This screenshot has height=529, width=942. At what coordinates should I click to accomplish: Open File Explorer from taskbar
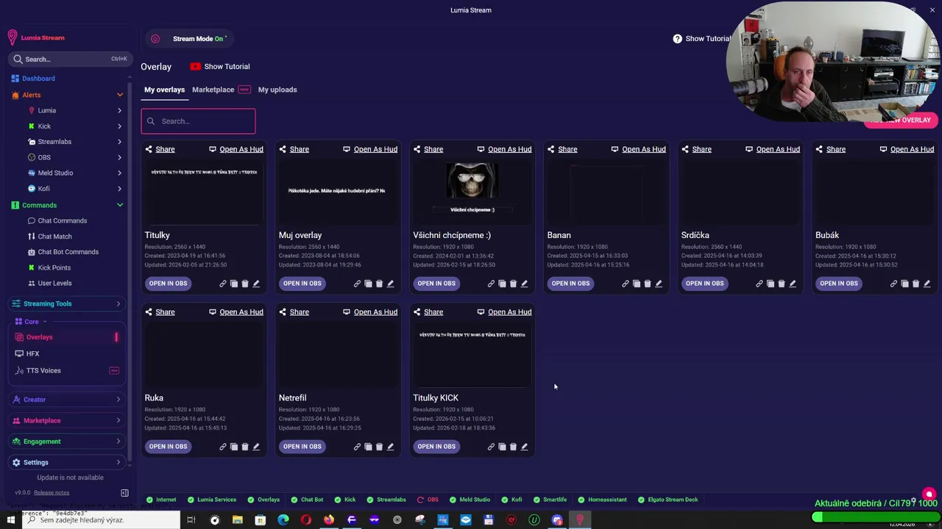[x=238, y=520]
